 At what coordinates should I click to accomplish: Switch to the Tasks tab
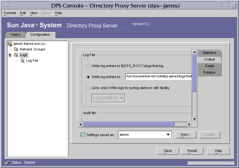(15, 35)
